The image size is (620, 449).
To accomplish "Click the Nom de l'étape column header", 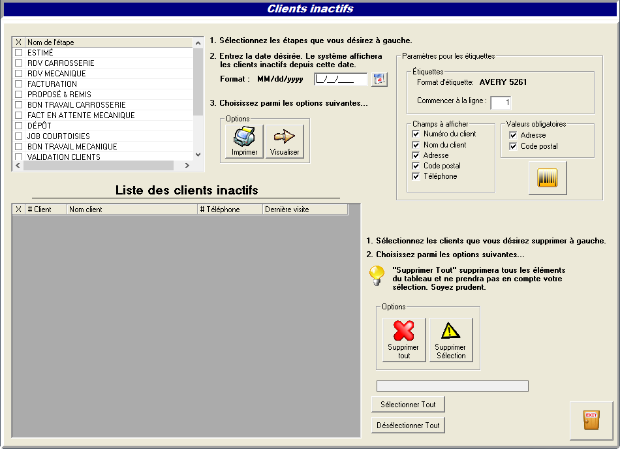I will (109, 42).
